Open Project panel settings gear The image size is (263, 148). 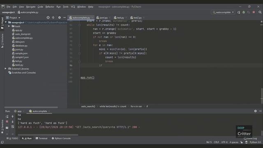point(59,18)
